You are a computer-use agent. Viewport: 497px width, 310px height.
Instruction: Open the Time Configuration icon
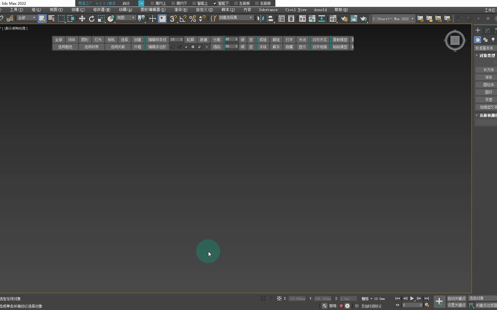coord(427,305)
